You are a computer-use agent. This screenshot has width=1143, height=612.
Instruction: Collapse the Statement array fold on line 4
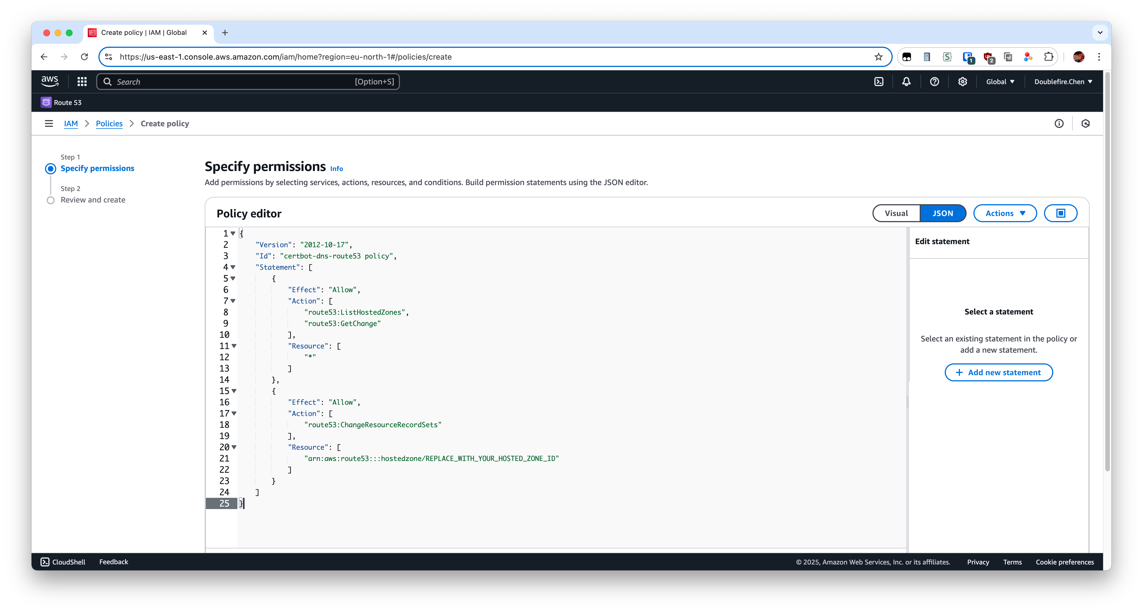233,267
